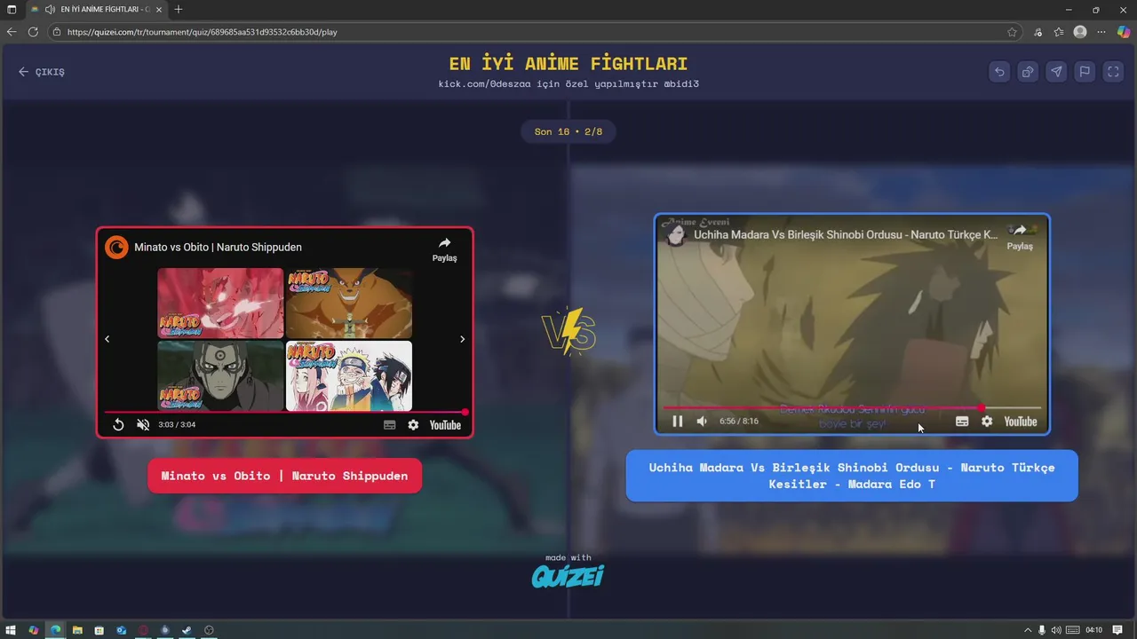Open File Explorer from taskbar
The height and width of the screenshot is (639, 1137).
pyautogui.click(x=77, y=630)
